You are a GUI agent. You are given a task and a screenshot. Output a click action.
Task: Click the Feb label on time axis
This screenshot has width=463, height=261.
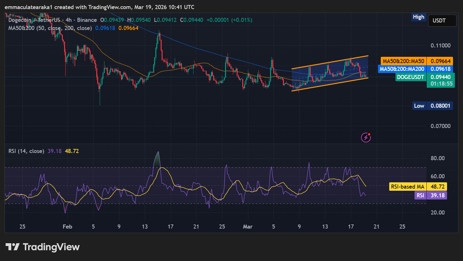coord(67,227)
